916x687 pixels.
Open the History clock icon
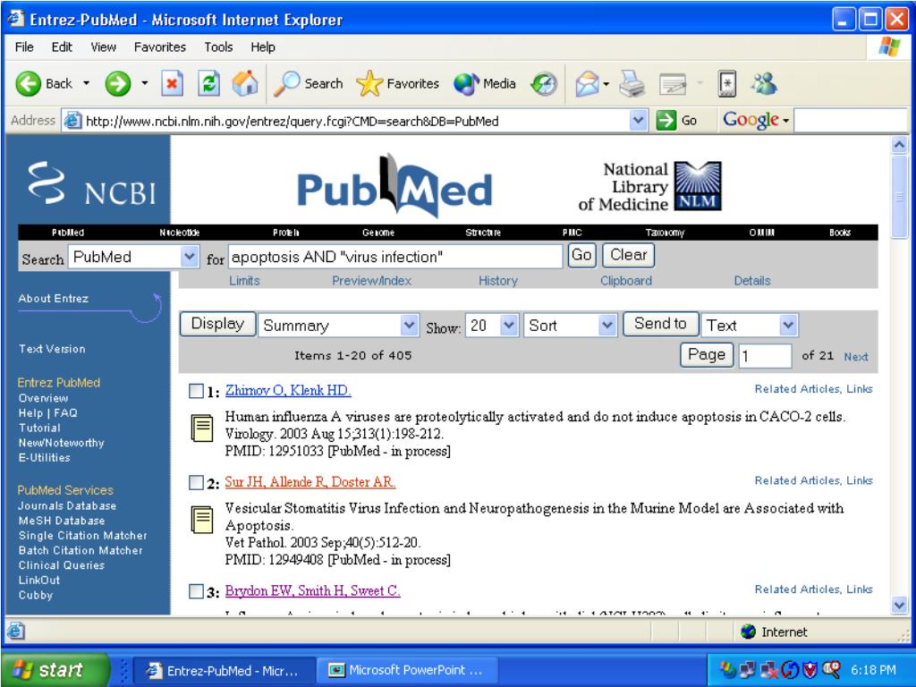point(544,84)
